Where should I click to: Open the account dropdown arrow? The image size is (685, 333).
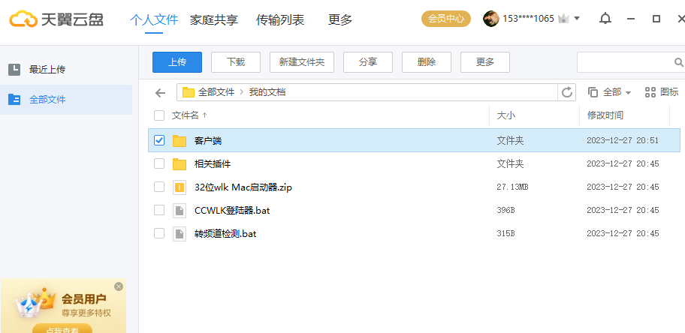(x=577, y=19)
